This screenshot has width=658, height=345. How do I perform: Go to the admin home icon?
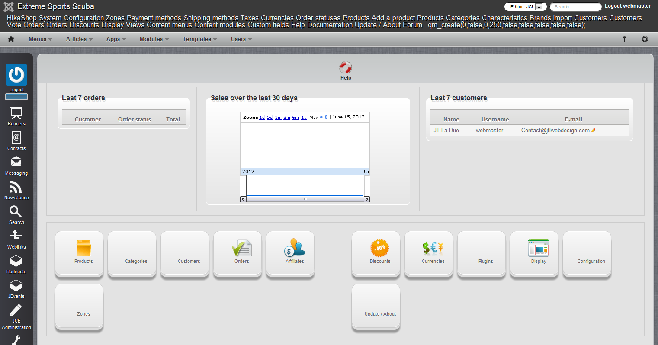tap(11, 39)
